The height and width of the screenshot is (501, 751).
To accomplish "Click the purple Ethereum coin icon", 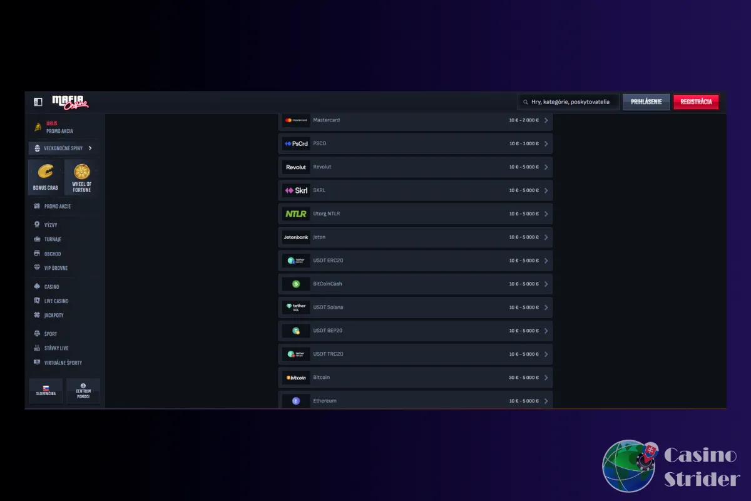I will (296, 401).
